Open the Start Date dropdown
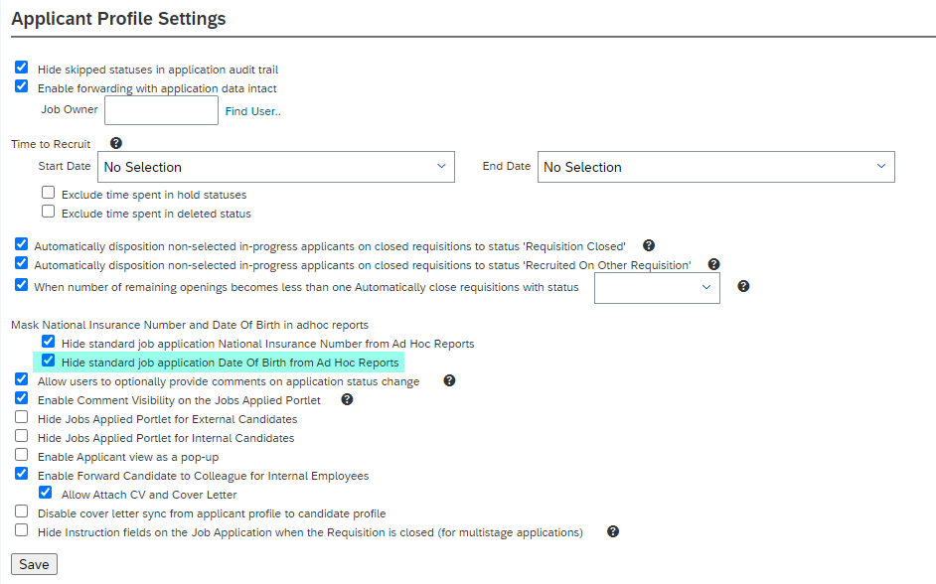 pyautogui.click(x=276, y=167)
